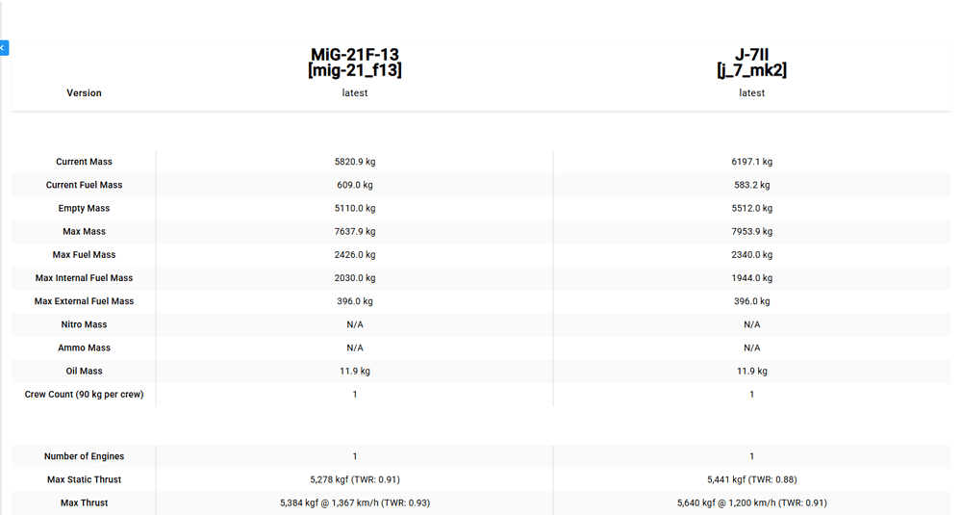Select the Max External Fuel Mass label

point(84,301)
